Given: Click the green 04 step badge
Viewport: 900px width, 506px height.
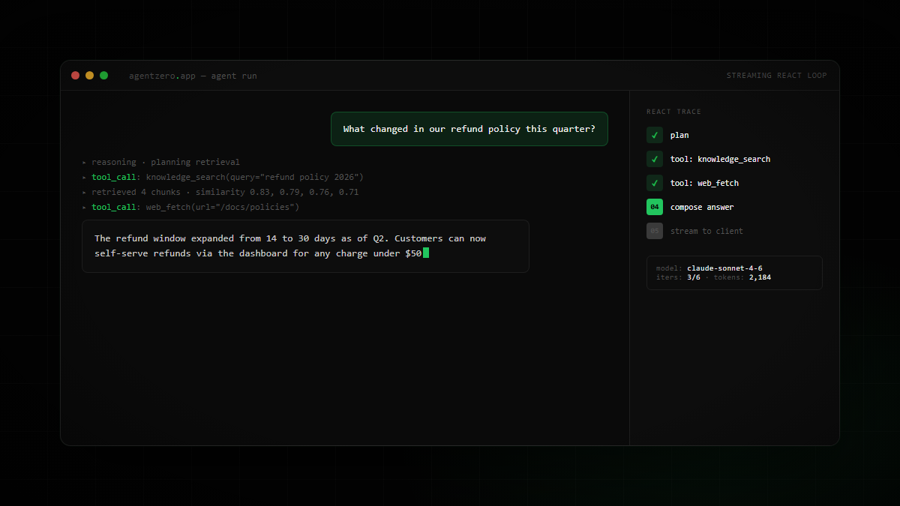Looking at the screenshot, I should pos(655,207).
